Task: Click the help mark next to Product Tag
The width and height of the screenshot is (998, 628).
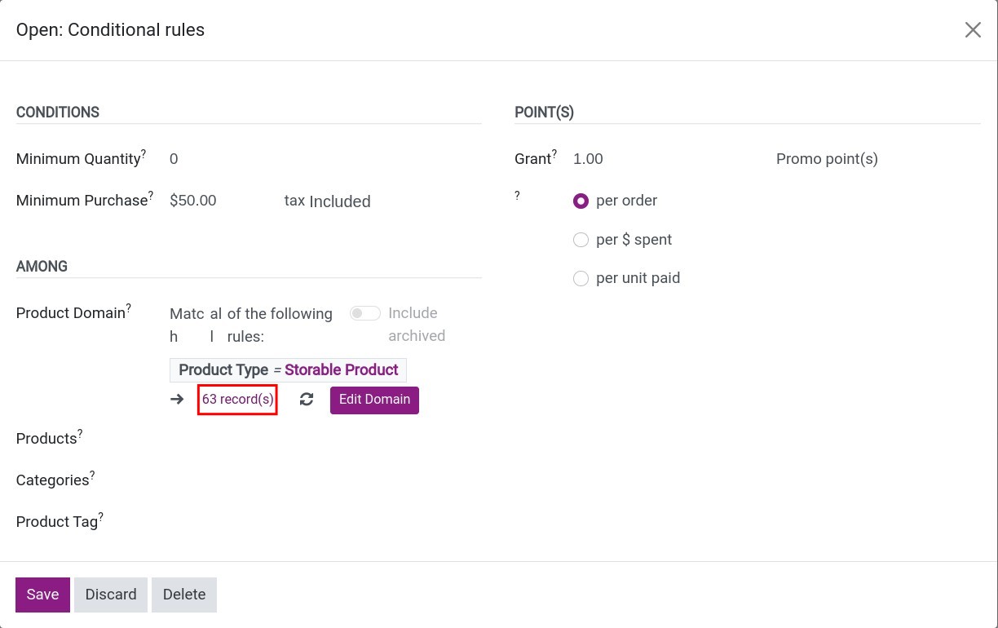Action: pos(101,516)
